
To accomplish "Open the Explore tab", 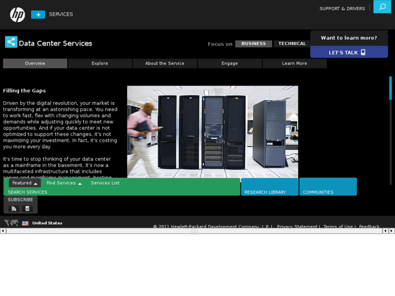I will [100, 64].
